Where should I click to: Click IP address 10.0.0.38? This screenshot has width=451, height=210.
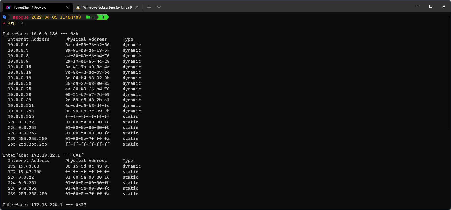(19, 94)
